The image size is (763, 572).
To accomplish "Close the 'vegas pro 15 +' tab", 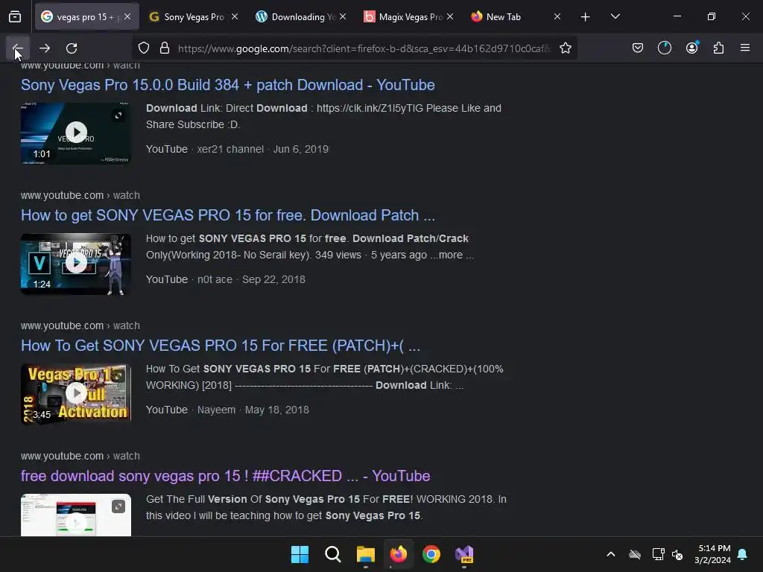I will point(127,17).
